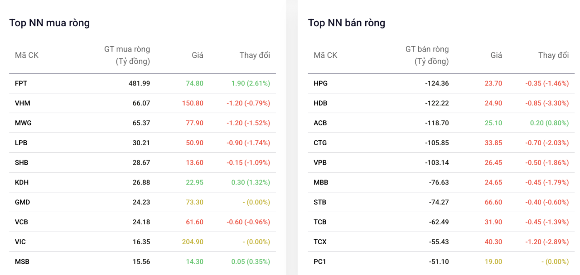The width and height of the screenshot is (580, 275).
Task: Click 'Giá' header in net buy table
Action: [x=198, y=55]
